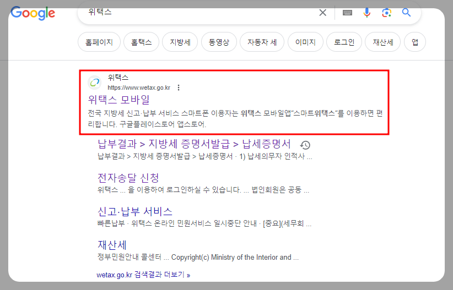
Task: Open the 재산세 sitelink result
Action: click(x=112, y=245)
